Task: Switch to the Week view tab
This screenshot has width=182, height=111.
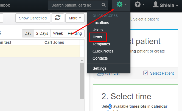Action: tap(58, 33)
